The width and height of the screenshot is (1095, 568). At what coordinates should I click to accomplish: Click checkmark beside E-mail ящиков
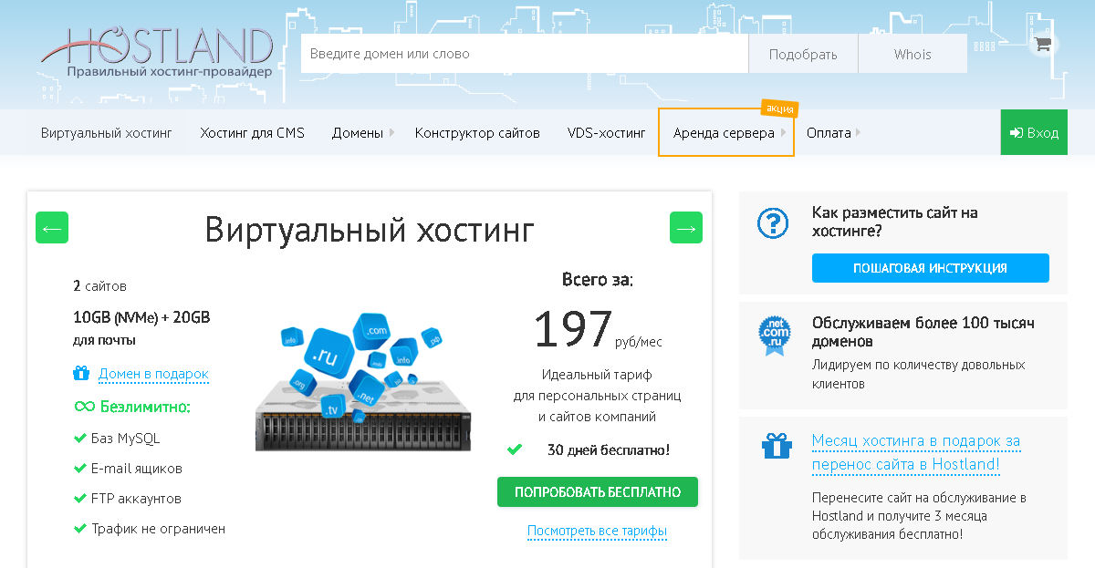[80, 469]
